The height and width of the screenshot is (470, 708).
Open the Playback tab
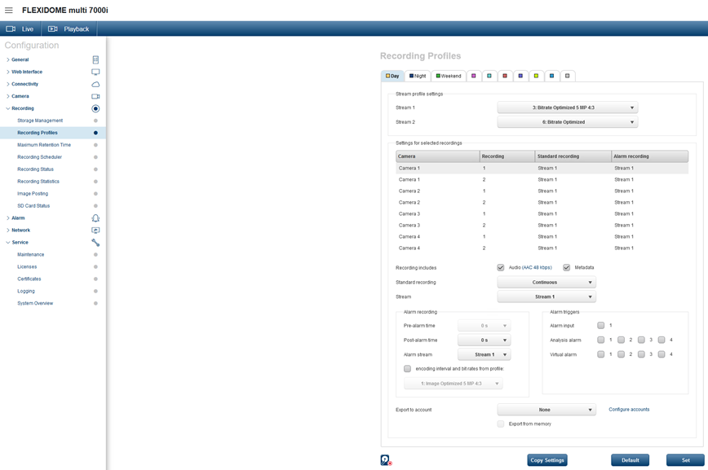point(69,29)
